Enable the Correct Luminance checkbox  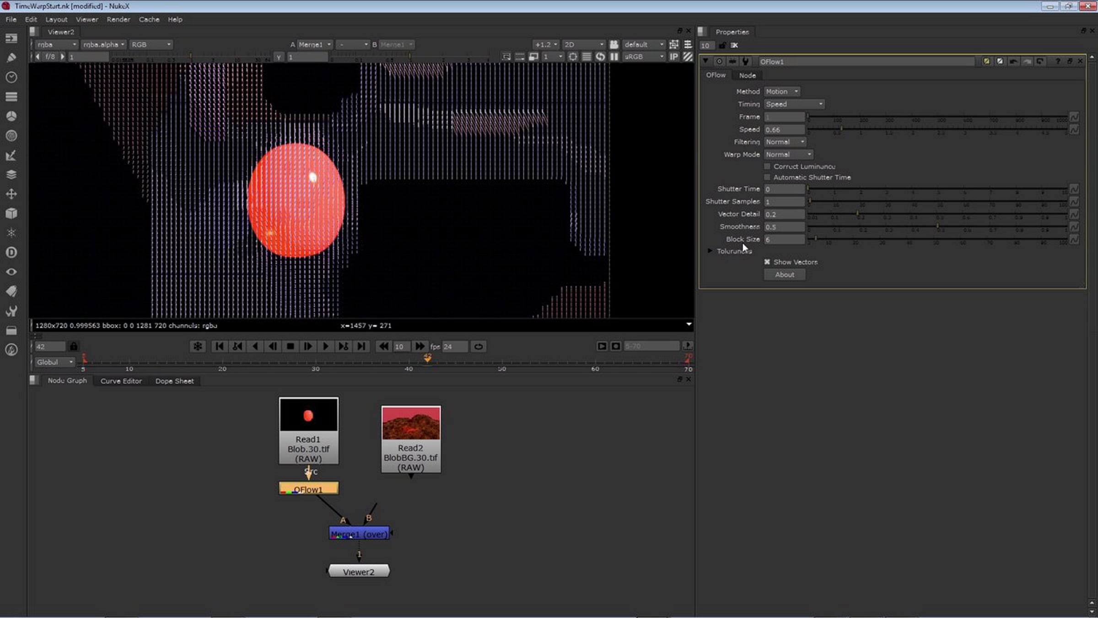coord(767,166)
